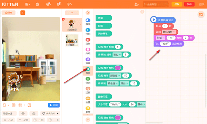Click the orange save button
Viewport: 207px width, 124px height.
point(177,4)
